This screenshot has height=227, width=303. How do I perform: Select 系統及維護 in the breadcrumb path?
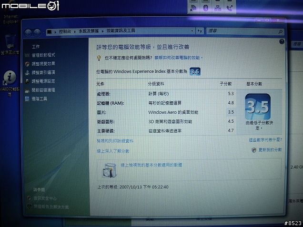[89, 31]
